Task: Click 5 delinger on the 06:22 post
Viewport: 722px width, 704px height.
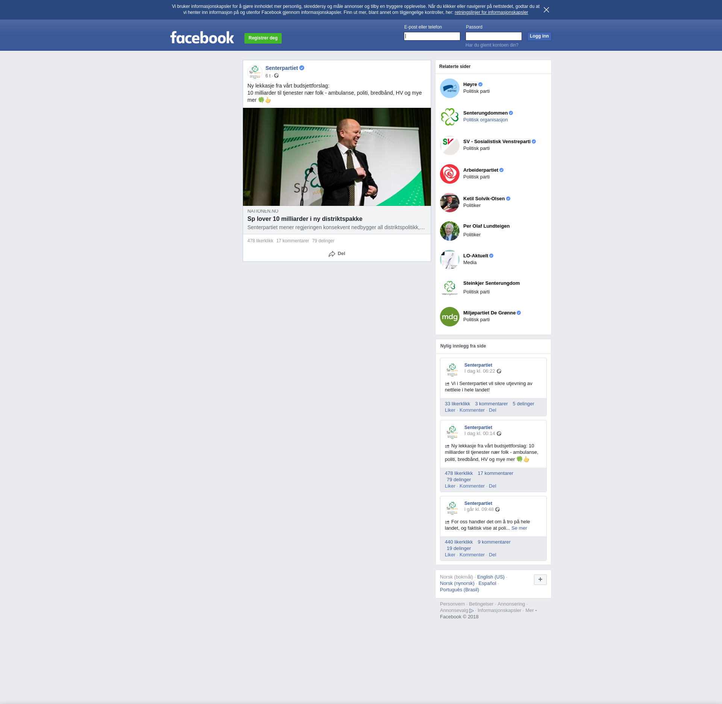Action: 523,404
